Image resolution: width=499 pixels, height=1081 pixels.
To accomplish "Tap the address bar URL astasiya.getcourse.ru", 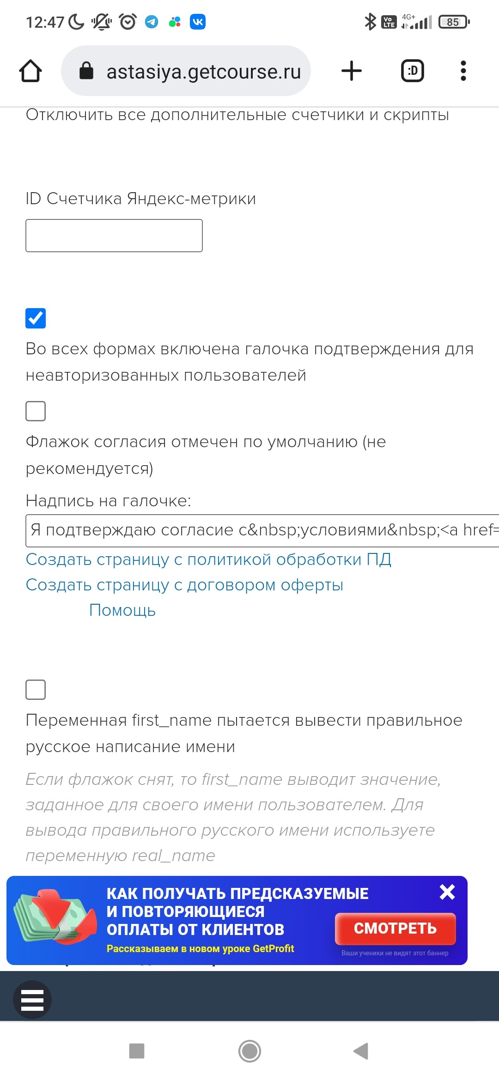I will point(203,72).
